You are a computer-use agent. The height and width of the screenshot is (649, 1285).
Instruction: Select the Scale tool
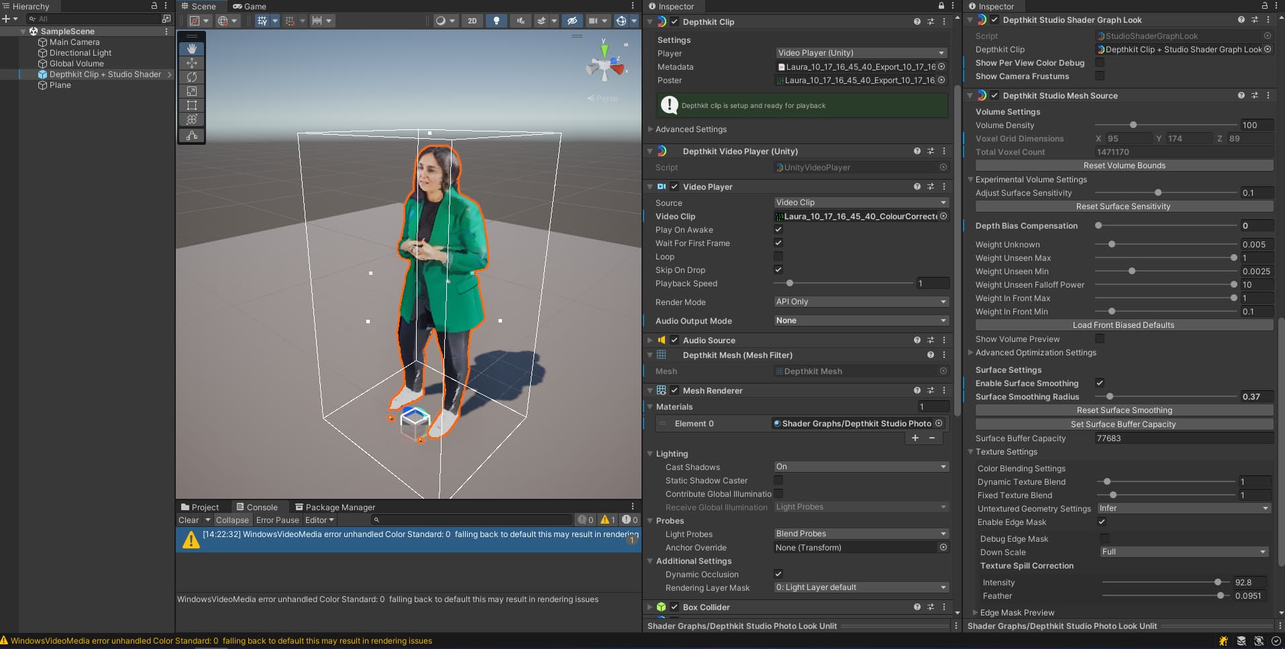click(192, 91)
